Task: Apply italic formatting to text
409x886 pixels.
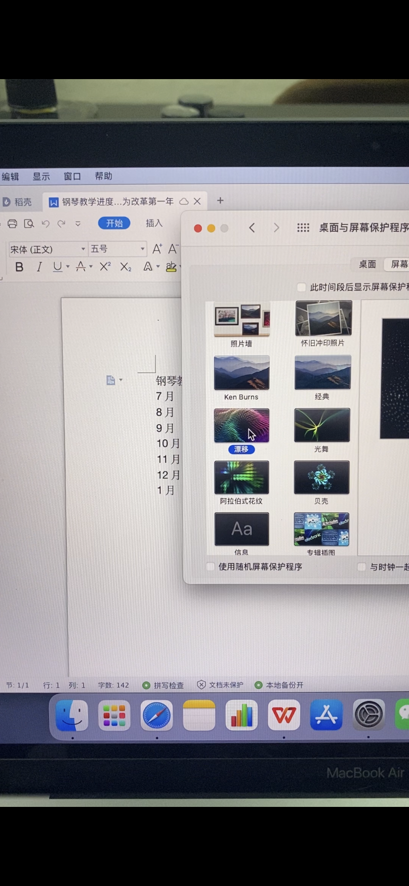Action: point(39,267)
